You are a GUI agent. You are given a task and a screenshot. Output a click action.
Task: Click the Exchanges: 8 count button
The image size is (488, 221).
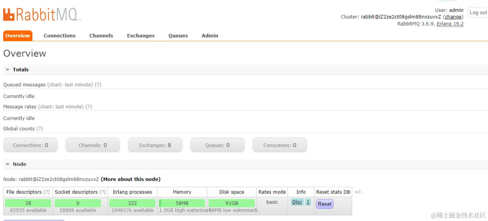[155, 145]
